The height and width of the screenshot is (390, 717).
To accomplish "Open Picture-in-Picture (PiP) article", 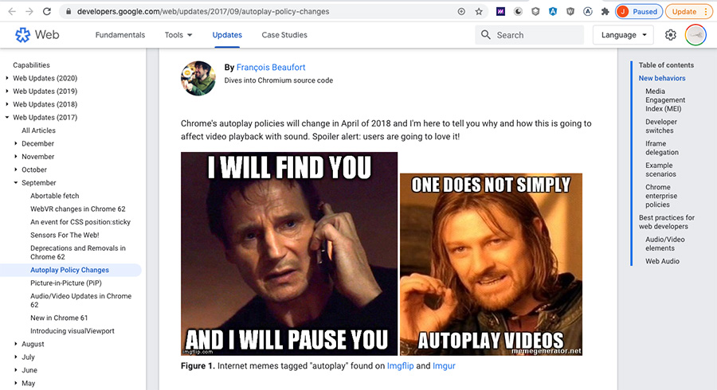I will [66, 283].
